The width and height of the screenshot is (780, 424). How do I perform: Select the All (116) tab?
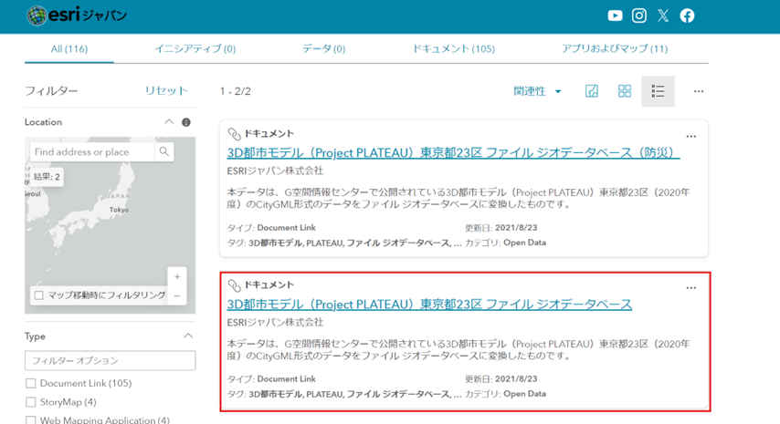click(x=69, y=48)
